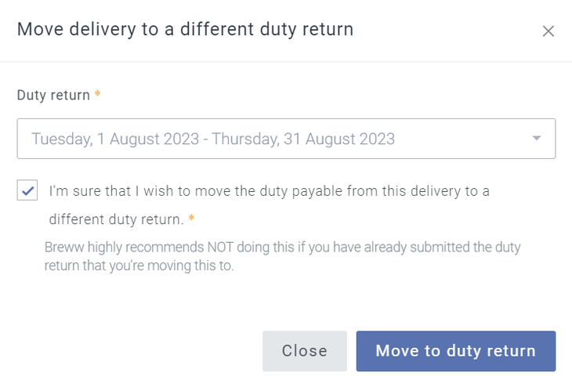Click the Breww recommendation warning text
Screen dimensions: 572x387
coord(282,248)
